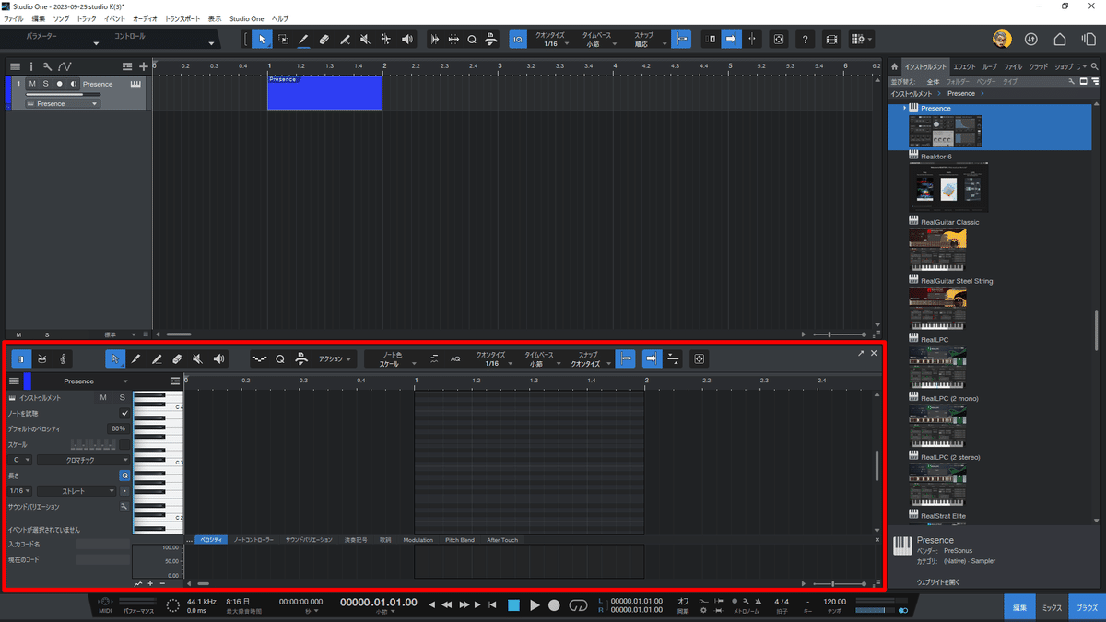The height and width of the screenshot is (622, 1106).
Task: Open the RealGuitar Classic thumbnail
Action: [x=937, y=250]
